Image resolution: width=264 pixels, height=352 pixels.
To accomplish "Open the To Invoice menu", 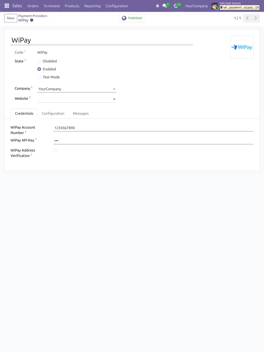I will pyautogui.click(x=52, y=6).
